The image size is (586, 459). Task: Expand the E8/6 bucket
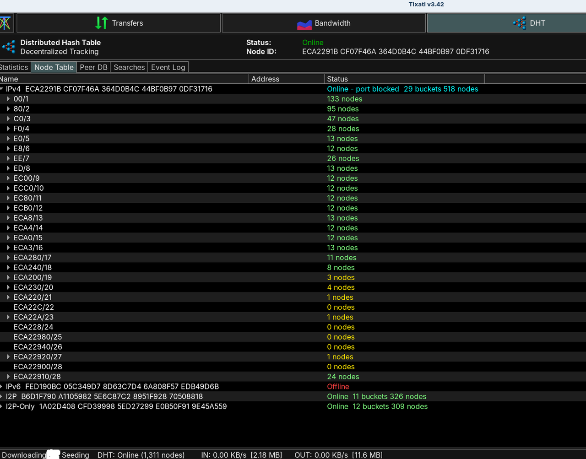8,148
